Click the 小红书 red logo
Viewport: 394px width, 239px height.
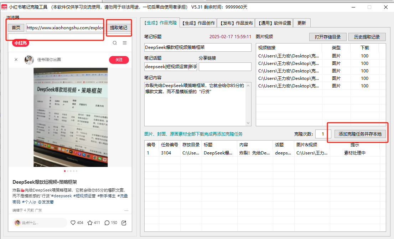tap(21, 43)
